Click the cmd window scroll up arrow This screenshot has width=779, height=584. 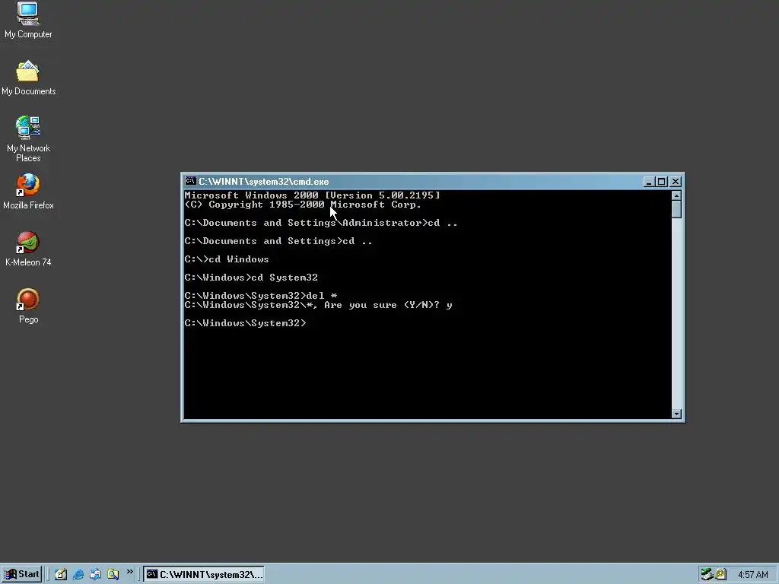coord(676,195)
